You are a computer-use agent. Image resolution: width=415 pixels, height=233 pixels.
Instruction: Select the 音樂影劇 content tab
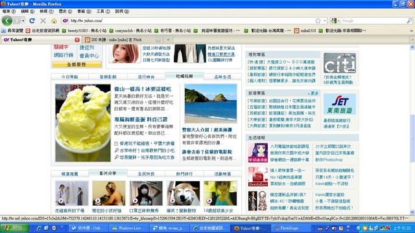pyautogui.click(x=108, y=76)
